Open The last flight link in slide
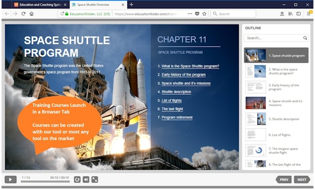The width and height of the screenshot is (315, 190). (x=172, y=109)
